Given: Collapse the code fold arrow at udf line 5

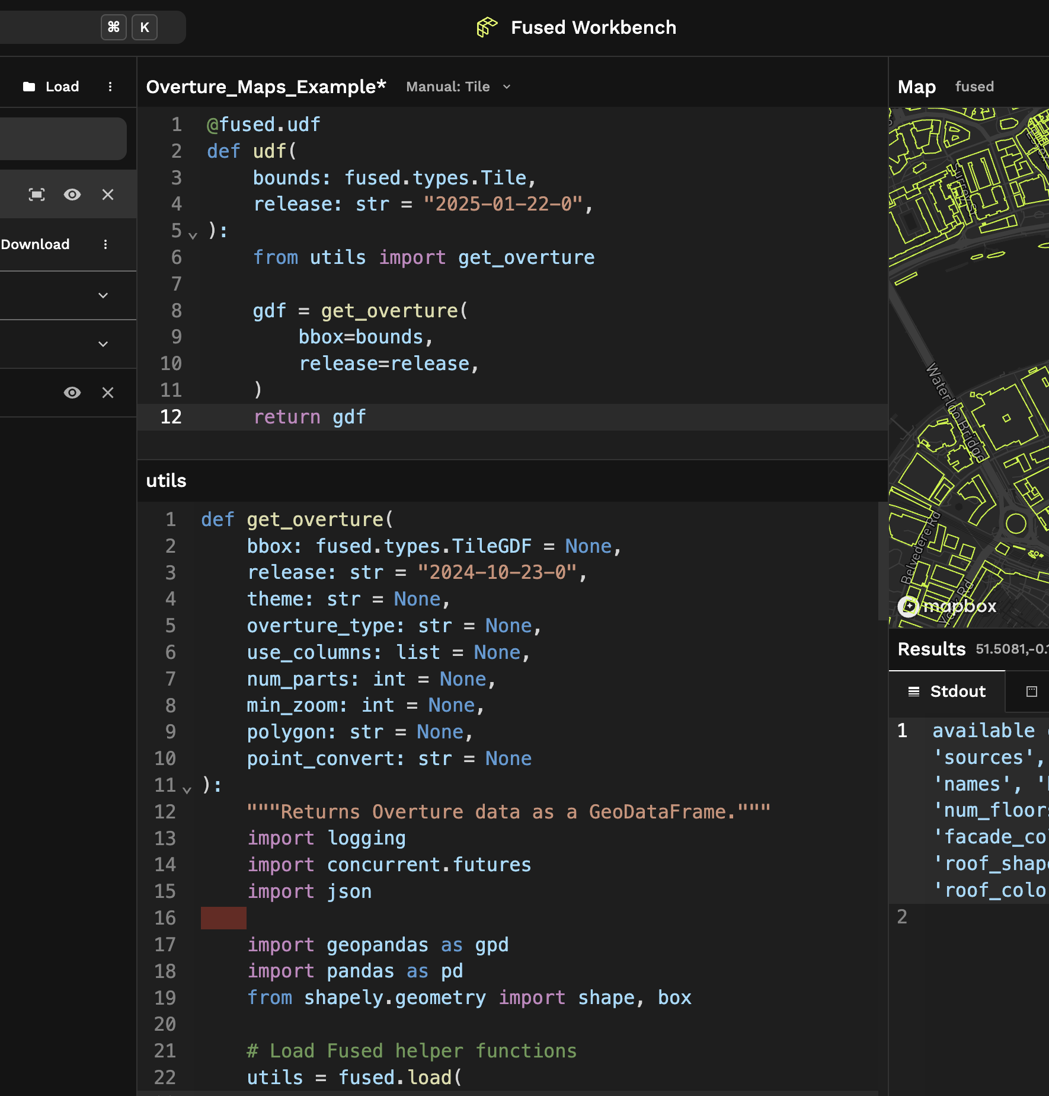Looking at the screenshot, I should click(193, 235).
